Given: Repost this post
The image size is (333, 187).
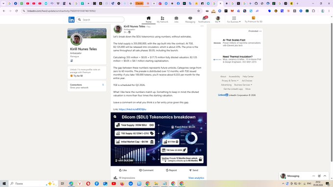Looking at the screenshot, I should [171, 170].
